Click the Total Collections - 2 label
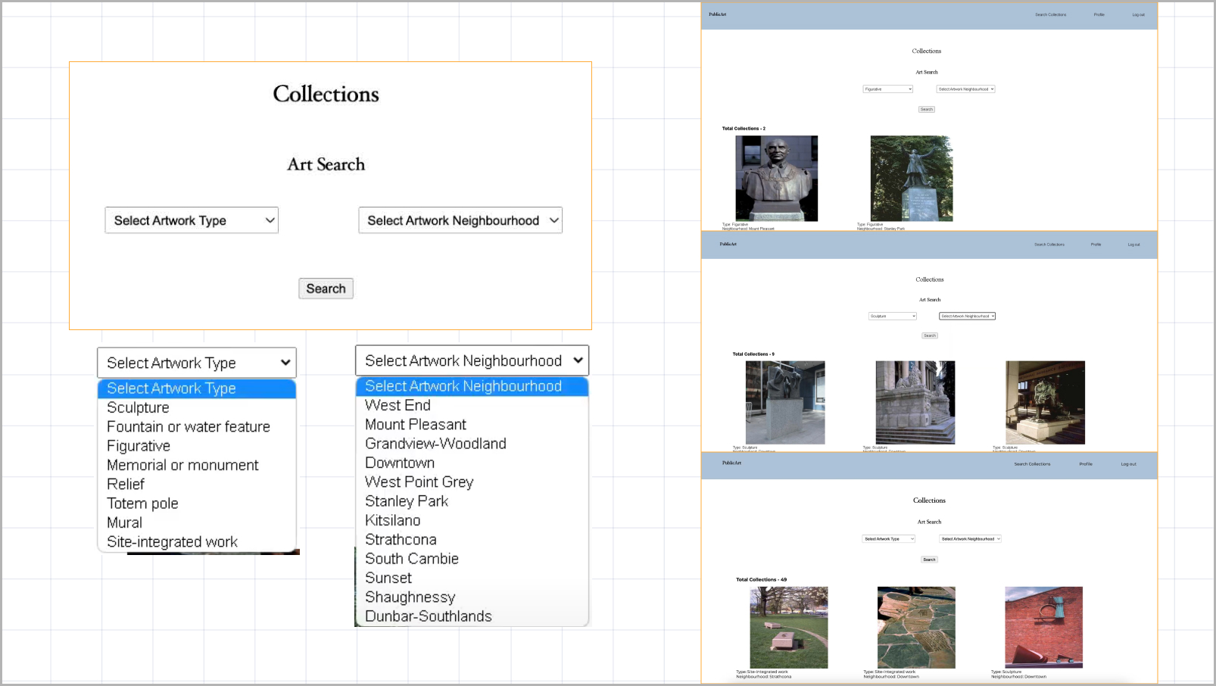The width and height of the screenshot is (1216, 686). point(744,129)
